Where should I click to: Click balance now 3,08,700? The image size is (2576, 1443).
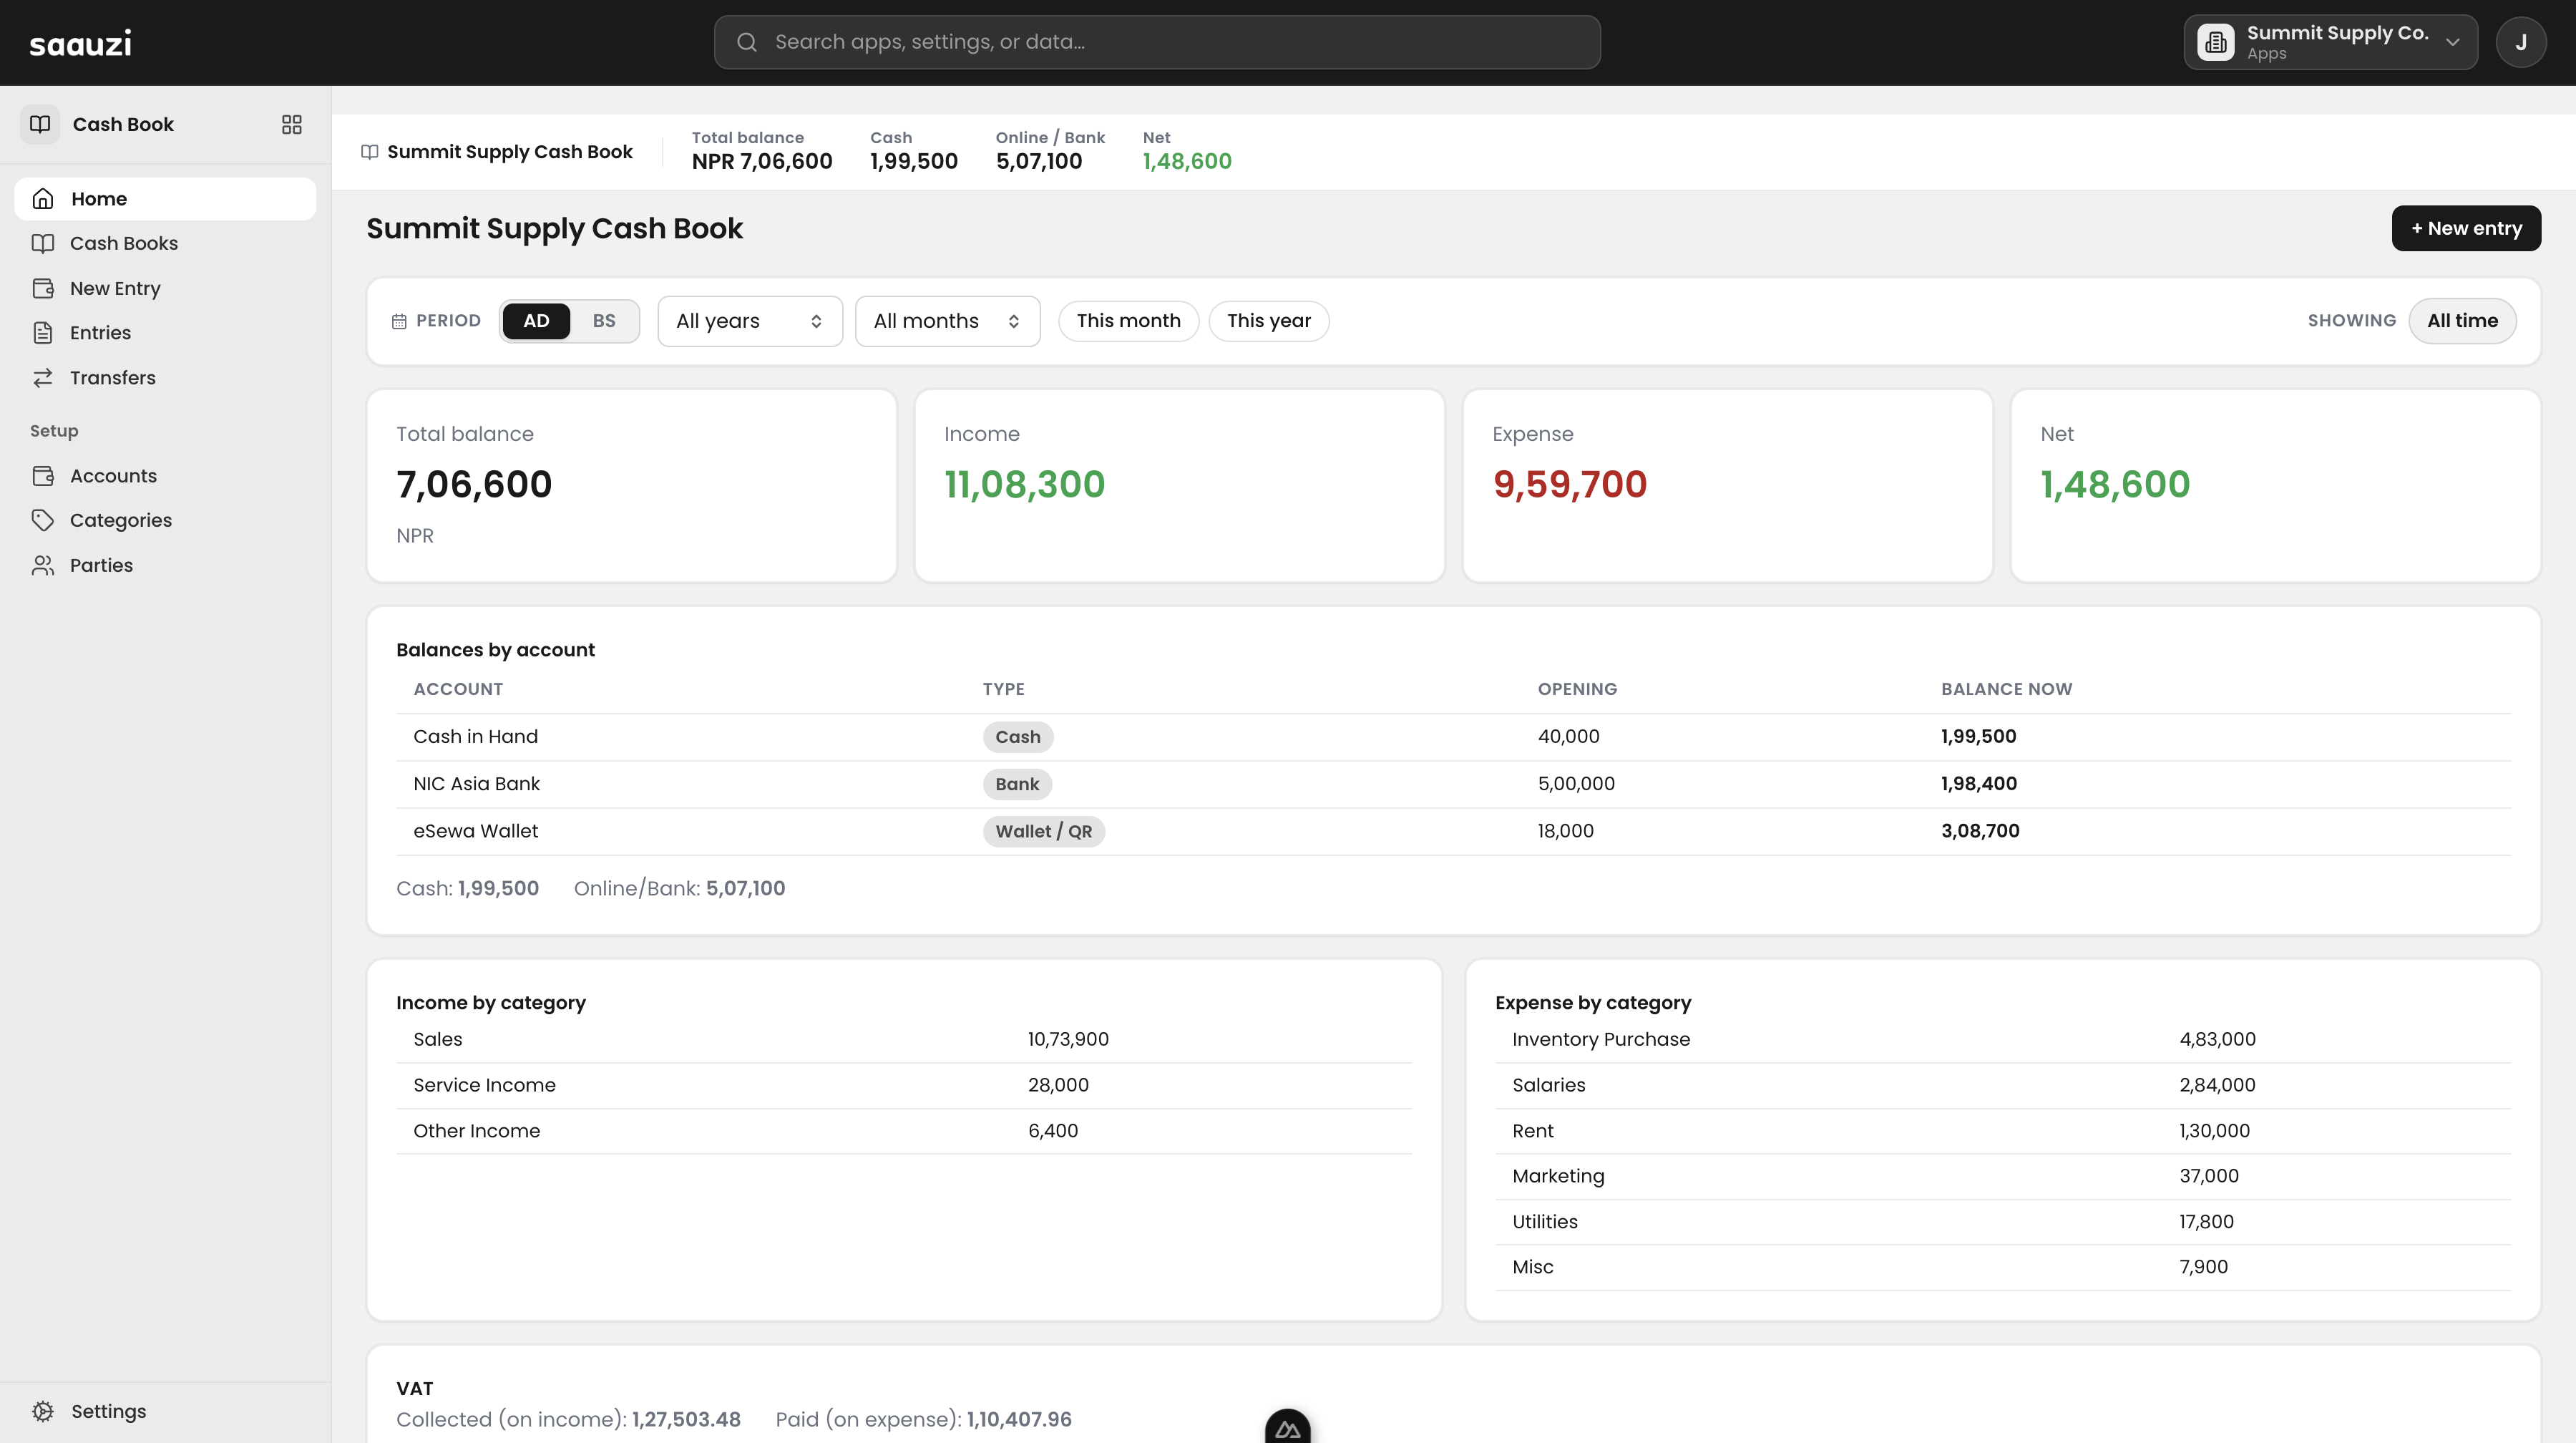(1980, 831)
